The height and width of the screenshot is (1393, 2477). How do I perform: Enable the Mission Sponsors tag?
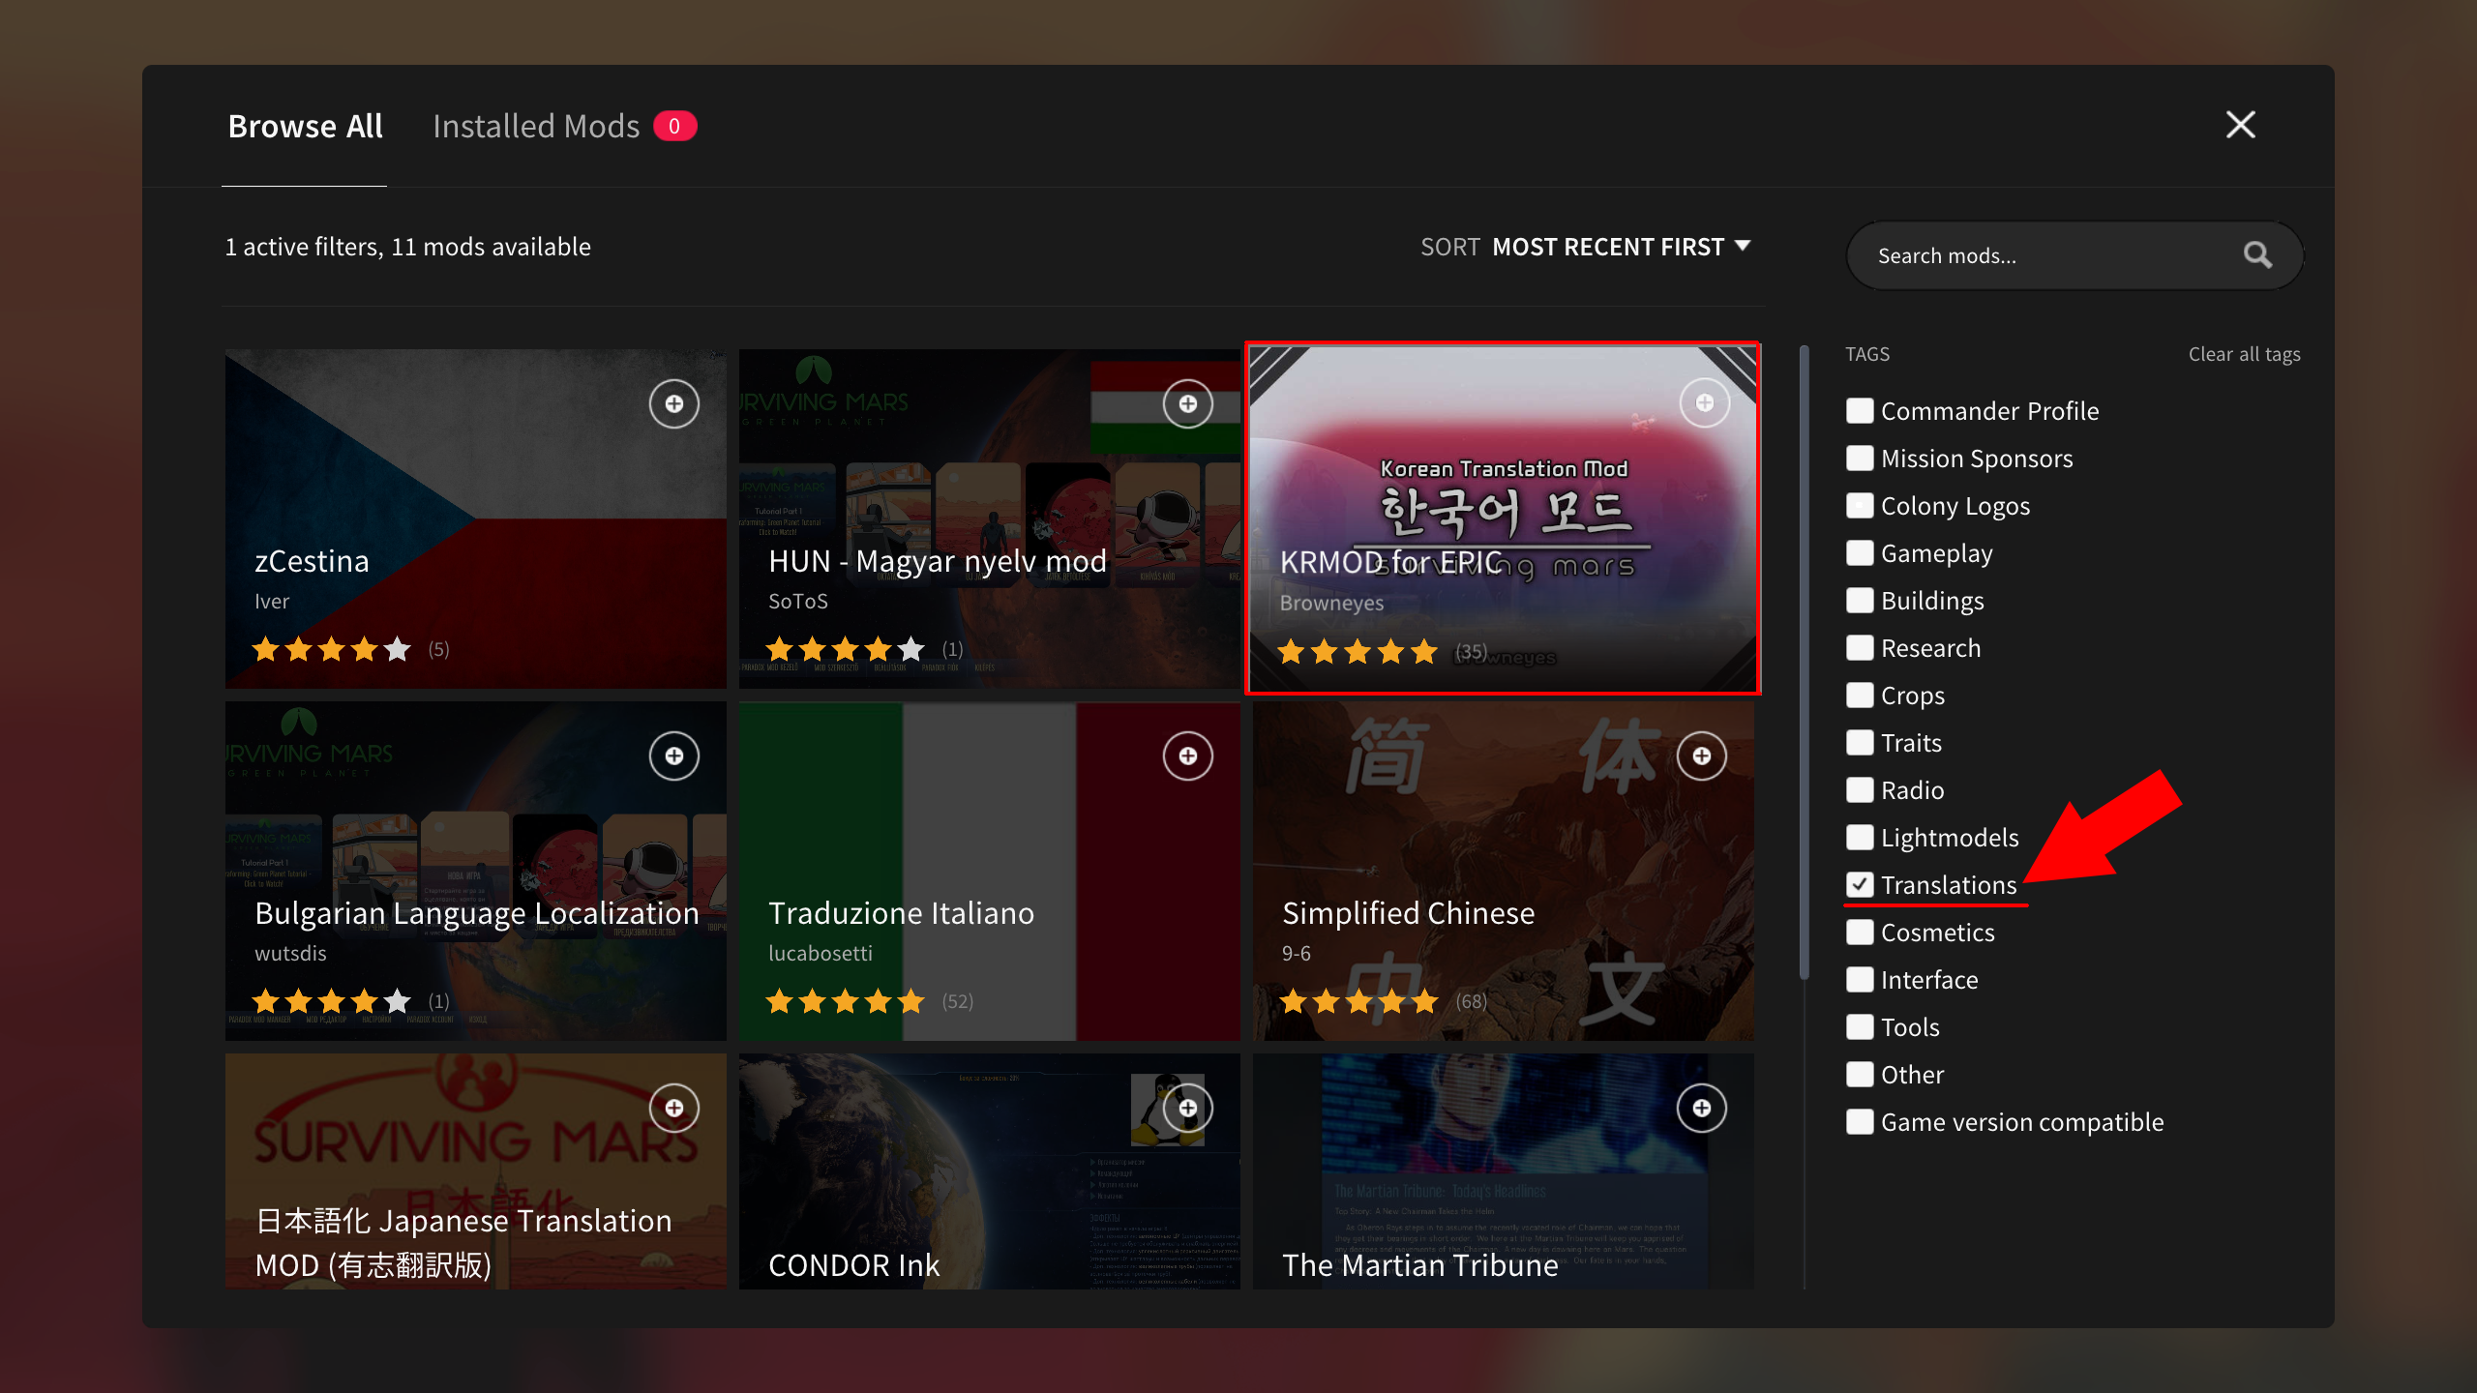pos(1859,459)
